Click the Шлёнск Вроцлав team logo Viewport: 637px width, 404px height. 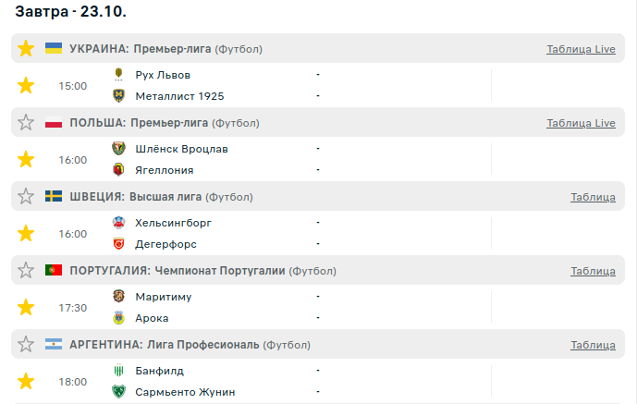(x=118, y=149)
